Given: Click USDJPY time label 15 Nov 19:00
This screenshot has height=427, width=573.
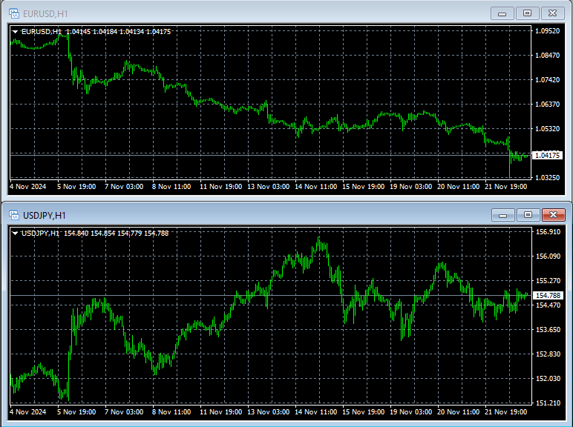Looking at the screenshot, I should click(x=363, y=412).
